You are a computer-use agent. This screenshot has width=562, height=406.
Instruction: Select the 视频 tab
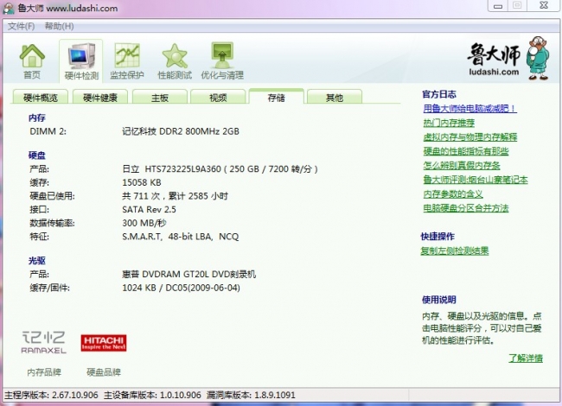pyautogui.click(x=217, y=98)
